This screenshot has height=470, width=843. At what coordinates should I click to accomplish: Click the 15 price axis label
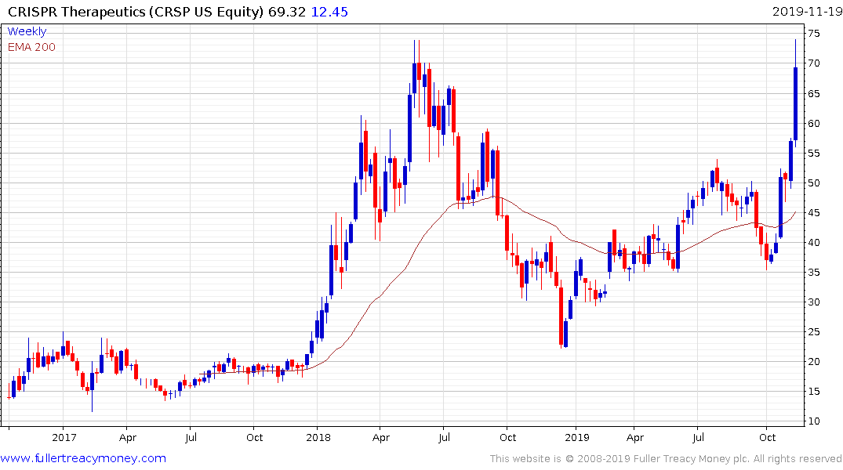(x=814, y=392)
